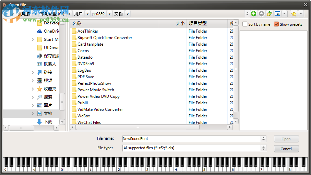Sort by the 大小 column header
This screenshot has width=311, height=175.
point(172,23)
